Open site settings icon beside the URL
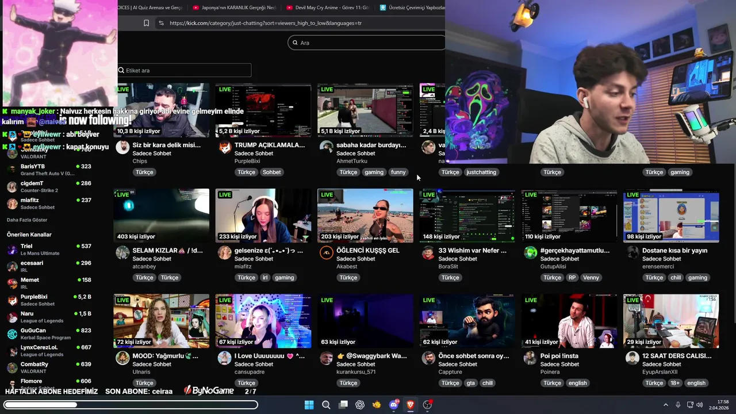 tap(161, 23)
